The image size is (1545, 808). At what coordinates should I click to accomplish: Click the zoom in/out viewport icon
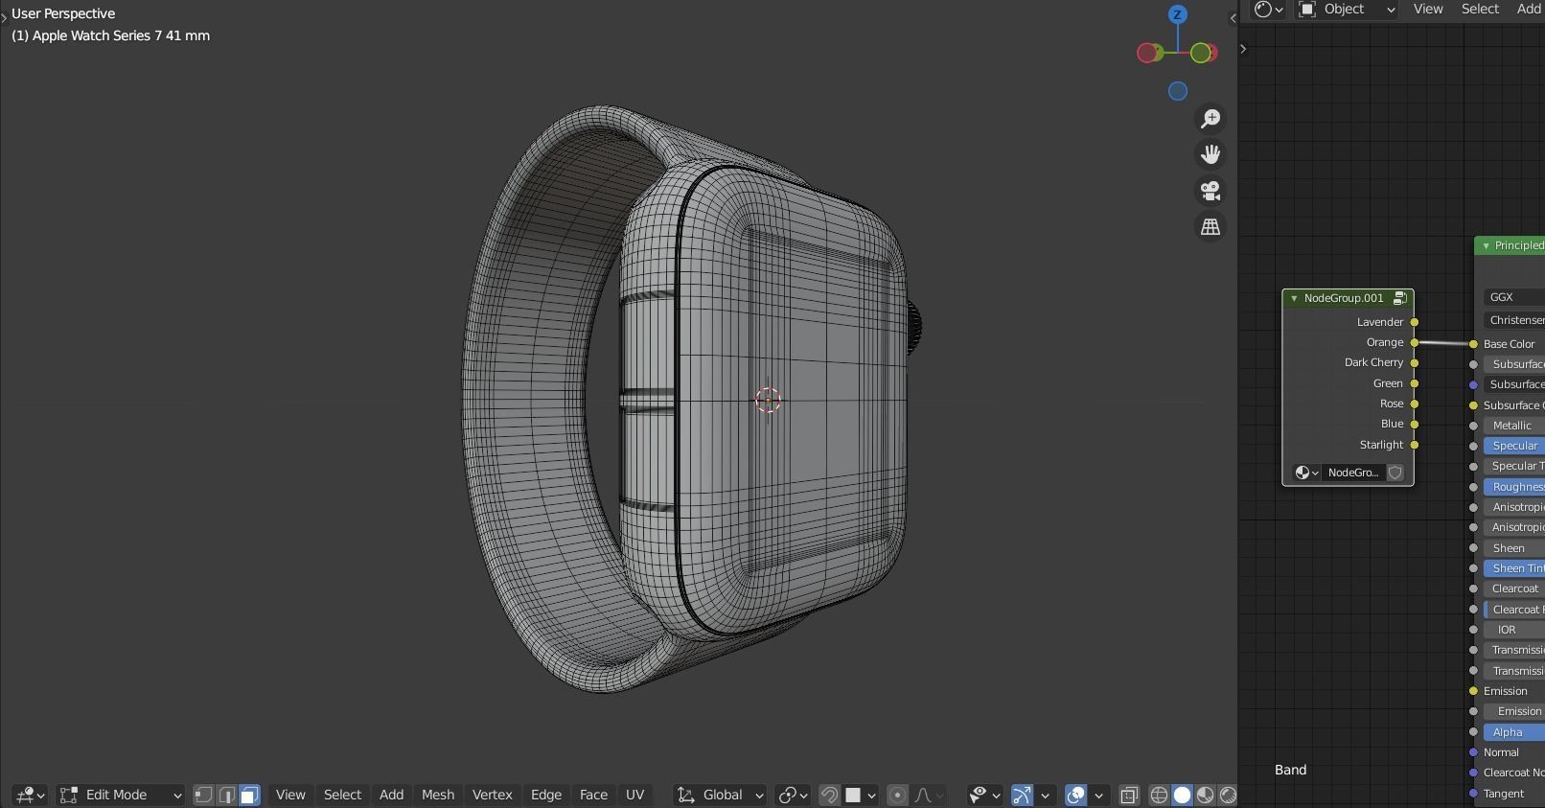1211,118
